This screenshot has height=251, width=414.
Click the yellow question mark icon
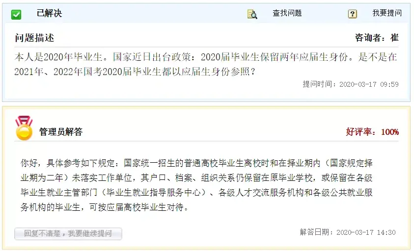point(353,14)
